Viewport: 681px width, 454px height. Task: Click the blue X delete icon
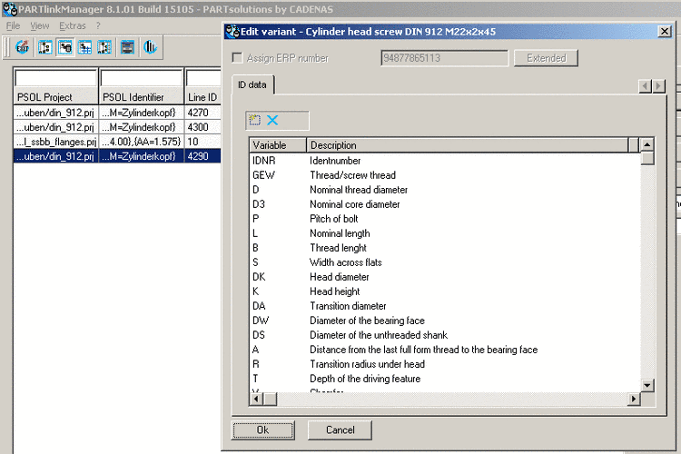[272, 120]
